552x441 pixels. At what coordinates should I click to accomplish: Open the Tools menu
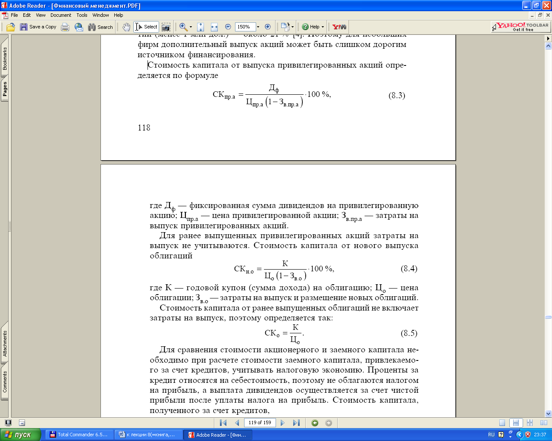[x=82, y=15]
